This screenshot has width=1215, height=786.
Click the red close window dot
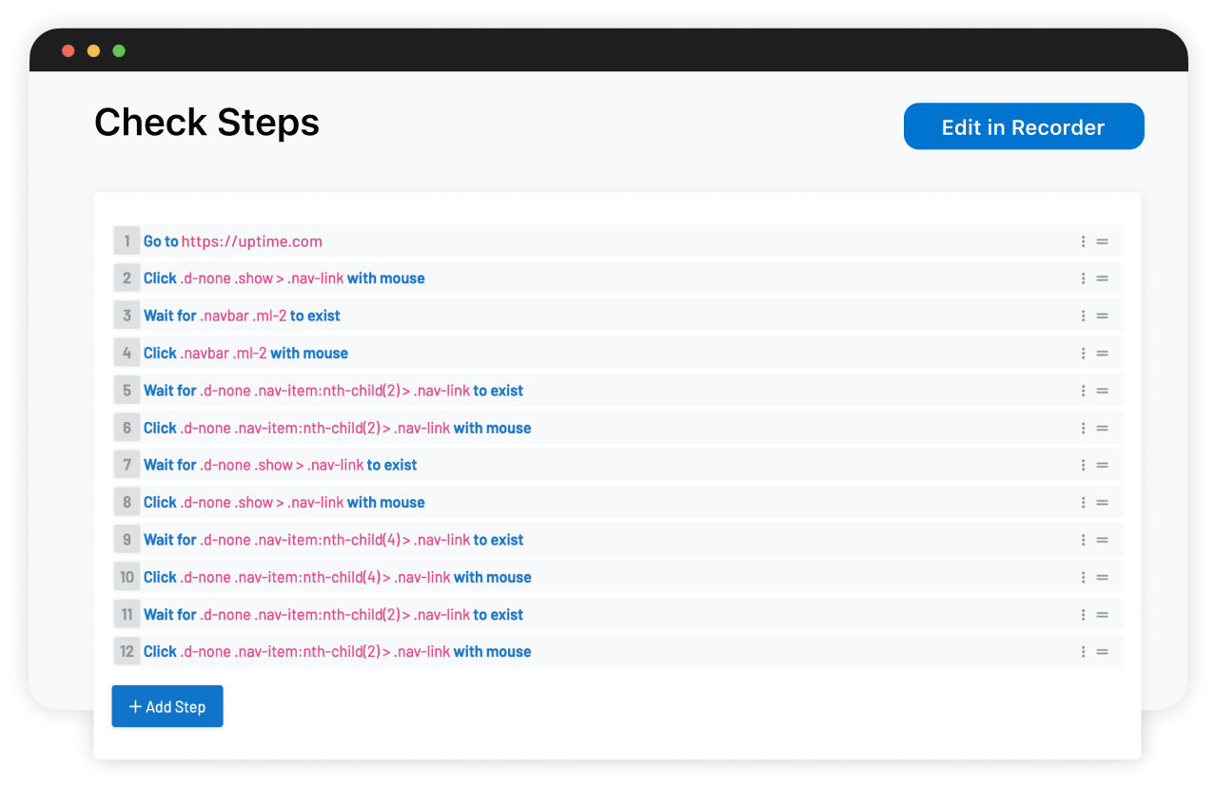(x=69, y=50)
